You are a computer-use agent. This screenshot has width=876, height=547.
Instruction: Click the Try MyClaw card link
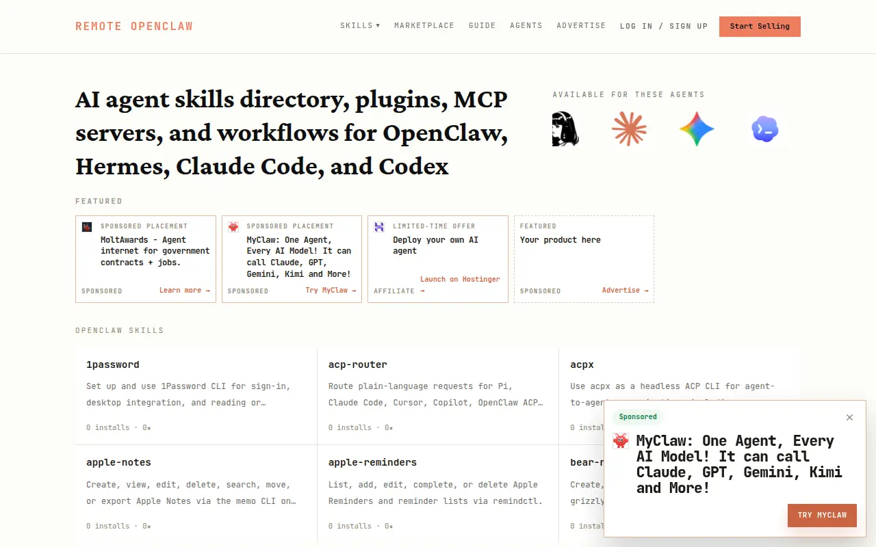click(x=331, y=291)
